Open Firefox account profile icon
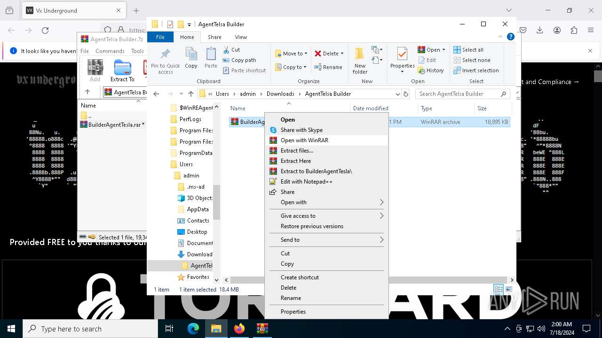The height and width of the screenshot is (338, 602). point(557,30)
